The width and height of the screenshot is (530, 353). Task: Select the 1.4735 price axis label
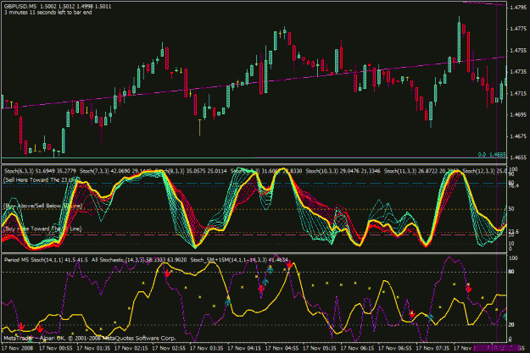517,72
